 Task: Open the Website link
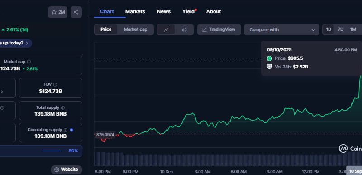pyautogui.click(x=67, y=170)
